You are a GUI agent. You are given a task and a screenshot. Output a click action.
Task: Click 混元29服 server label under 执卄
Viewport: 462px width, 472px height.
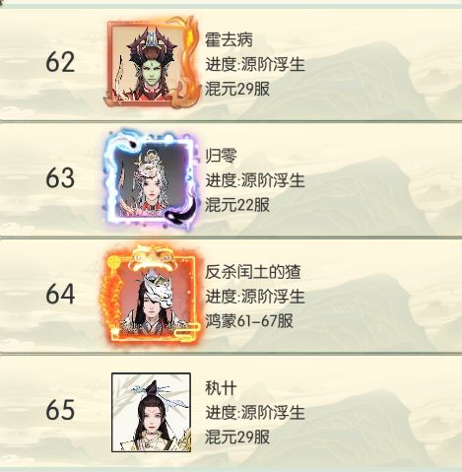(x=237, y=437)
